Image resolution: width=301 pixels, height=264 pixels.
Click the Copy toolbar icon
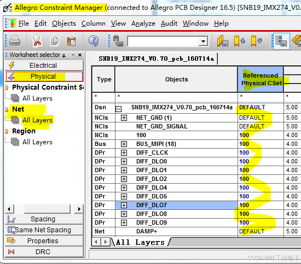click(55, 41)
